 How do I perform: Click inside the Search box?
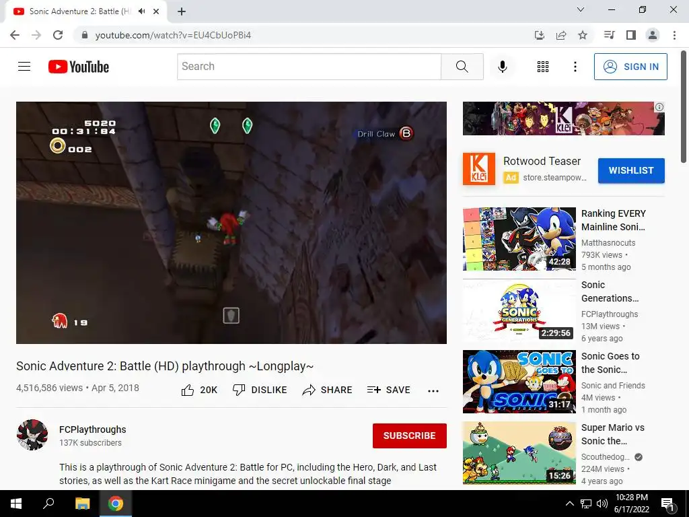point(309,67)
